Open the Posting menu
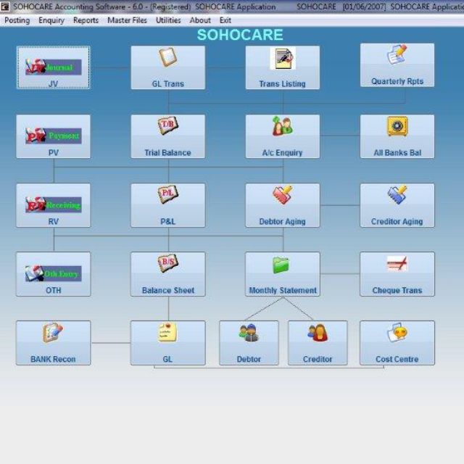 17,20
